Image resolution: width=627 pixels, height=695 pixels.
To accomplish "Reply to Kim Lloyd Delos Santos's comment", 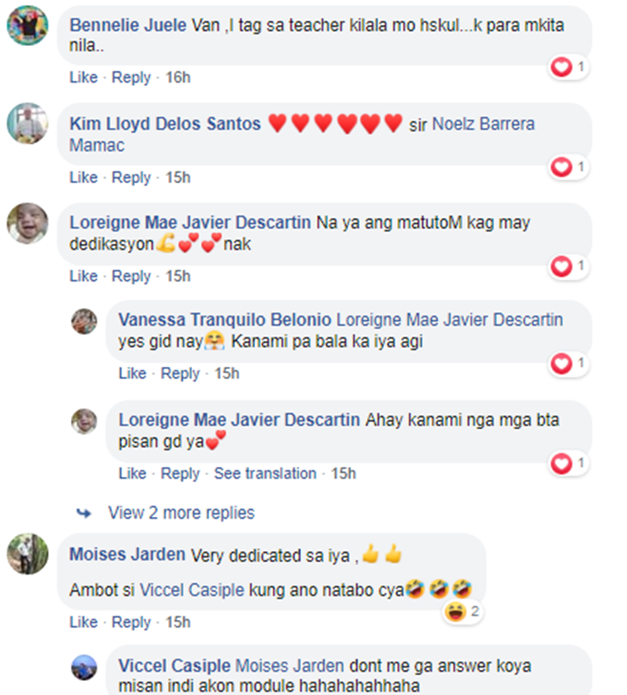I will pyautogui.click(x=131, y=177).
